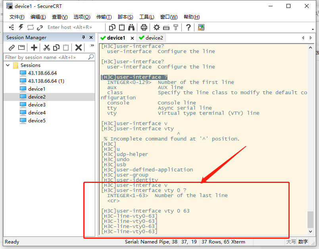
Task: Collapse the Sessions folder tree
Action: point(8,65)
